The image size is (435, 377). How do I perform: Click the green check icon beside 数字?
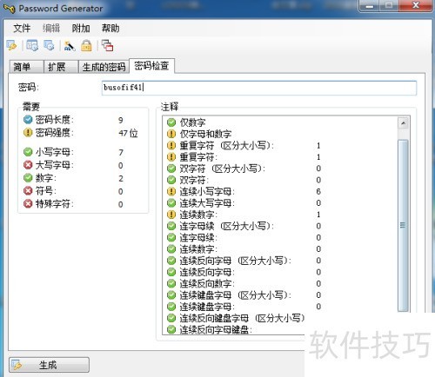click(28, 178)
